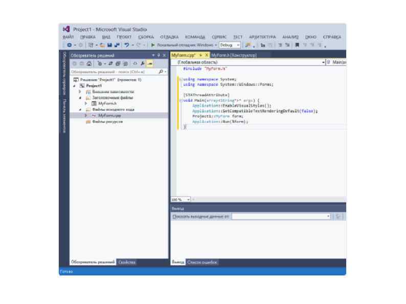Click the Save file disk icon
Screen dimensions: 406x304
tap(110, 45)
